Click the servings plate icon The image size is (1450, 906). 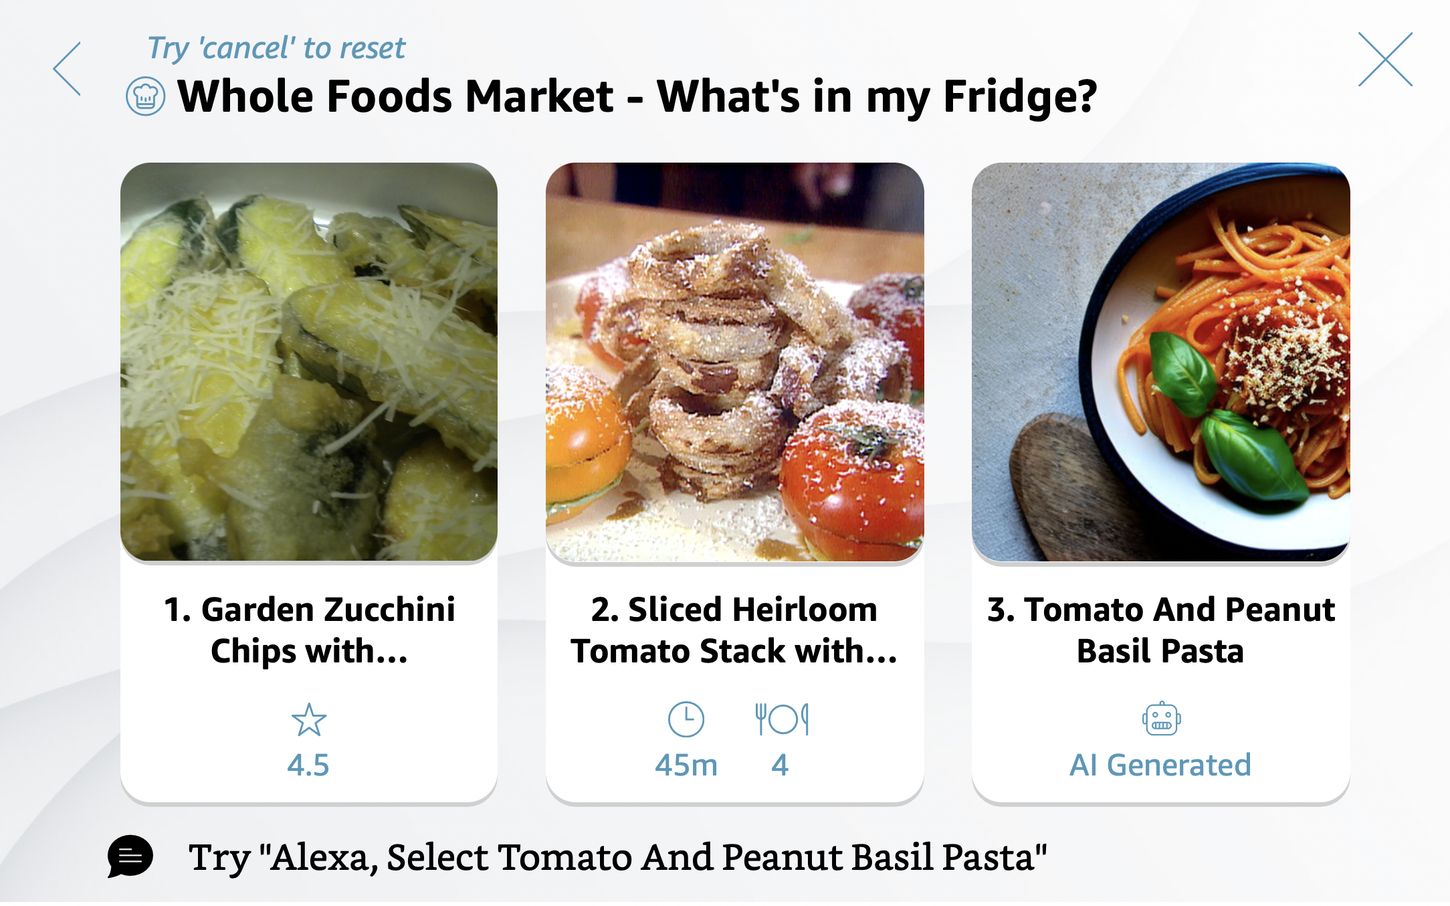click(782, 720)
